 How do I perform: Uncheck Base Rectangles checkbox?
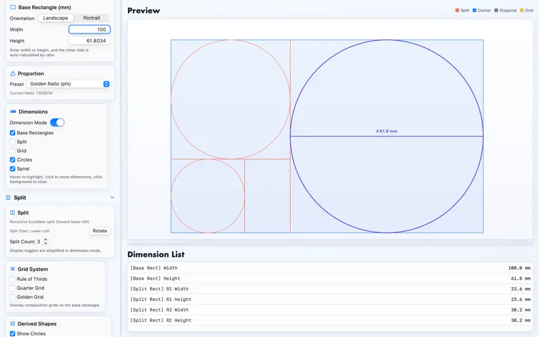point(13,133)
